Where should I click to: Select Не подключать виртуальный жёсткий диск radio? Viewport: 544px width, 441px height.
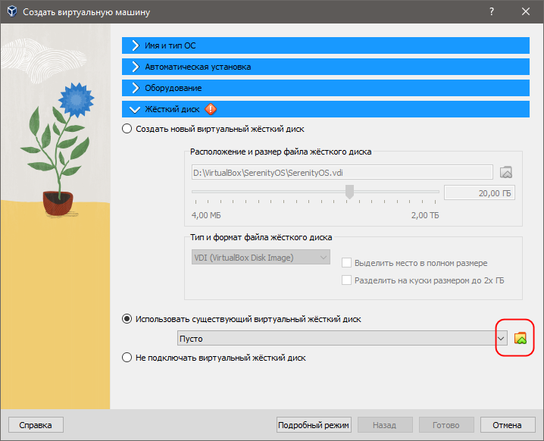[x=127, y=358]
